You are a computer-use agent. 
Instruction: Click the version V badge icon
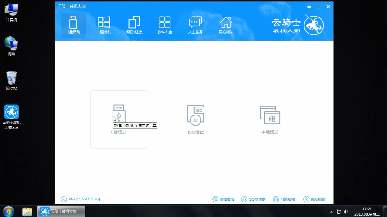coord(64,199)
